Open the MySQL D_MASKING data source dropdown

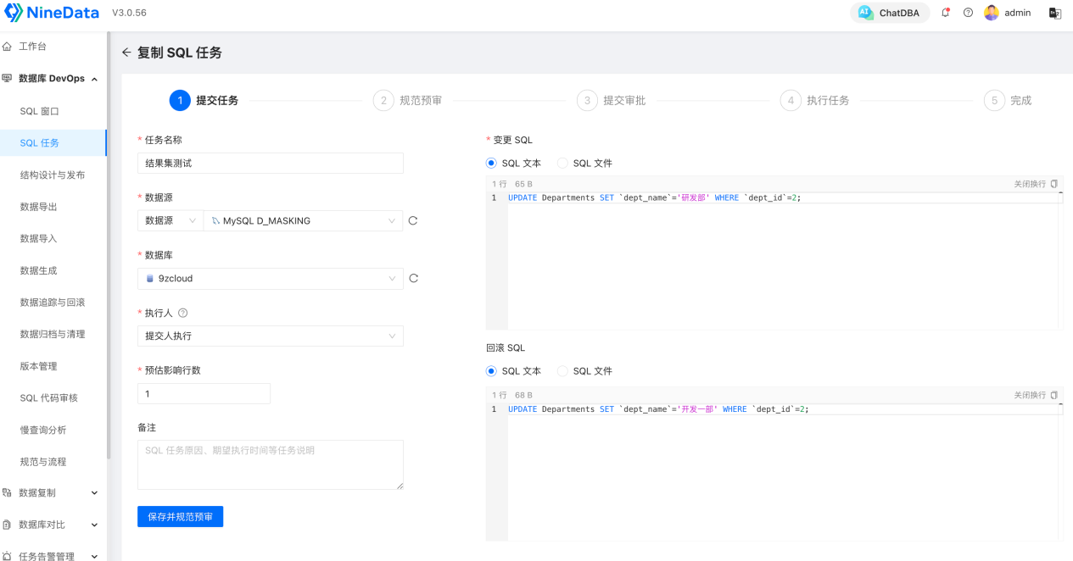click(x=303, y=221)
